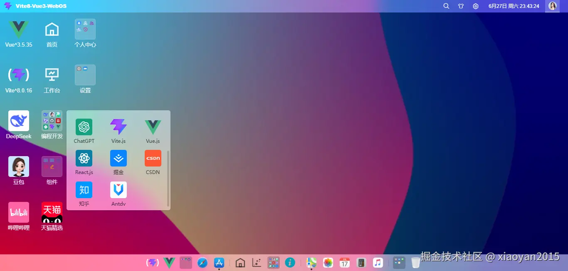Viewport: 568px width, 271px height.
Task: Click the Vite icon in the dock
Action: (153, 263)
